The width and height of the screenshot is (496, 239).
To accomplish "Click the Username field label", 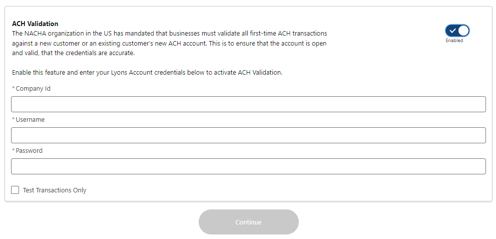I will point(30,120).
